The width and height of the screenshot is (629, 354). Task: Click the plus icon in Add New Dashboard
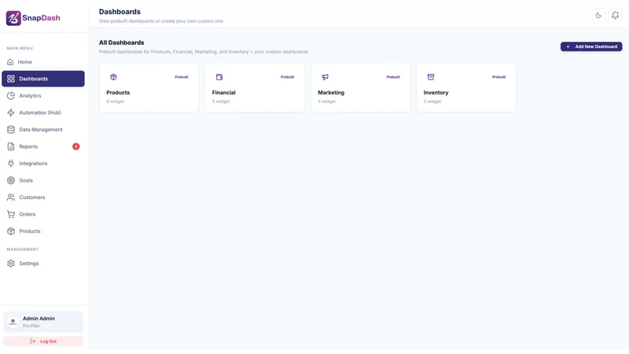pyautogui.click(x=568, y=46)
